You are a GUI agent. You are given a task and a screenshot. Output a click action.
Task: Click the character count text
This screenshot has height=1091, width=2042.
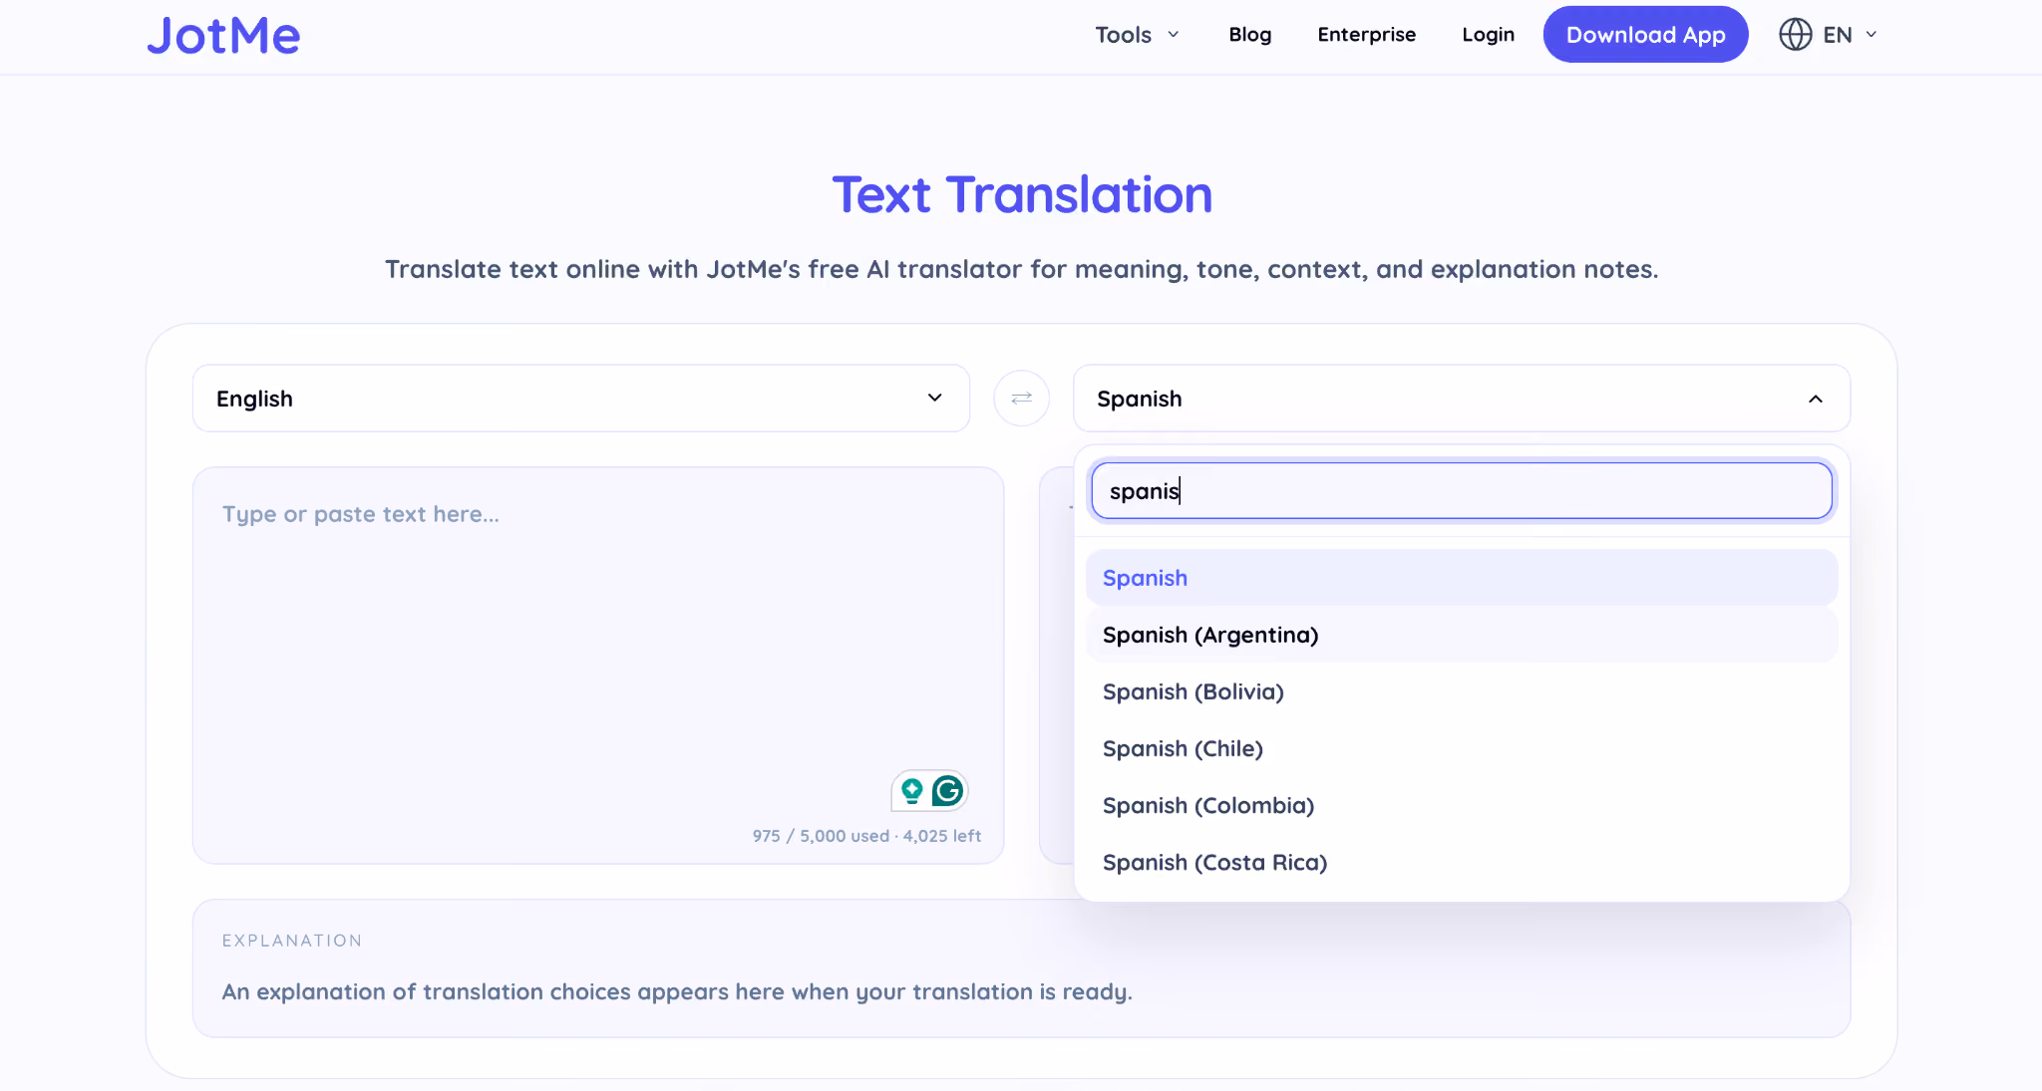[866, 836]
